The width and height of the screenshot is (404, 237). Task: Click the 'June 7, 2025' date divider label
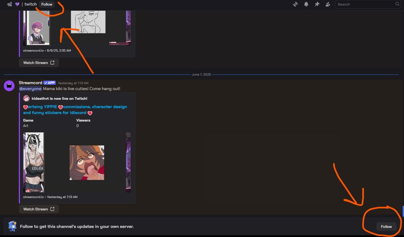[x=201, y=74]
